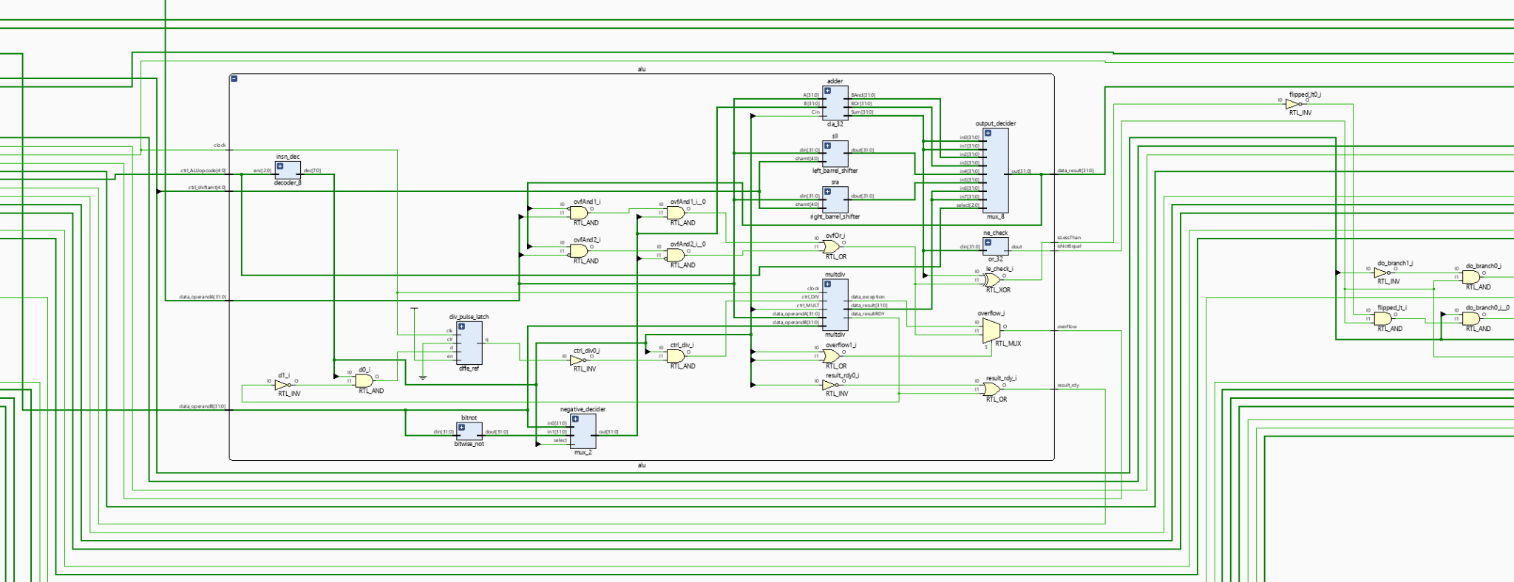Select the ovfAnd1_i AND gate
This screenshot has width=1514, height=582.
coord(579,212)
